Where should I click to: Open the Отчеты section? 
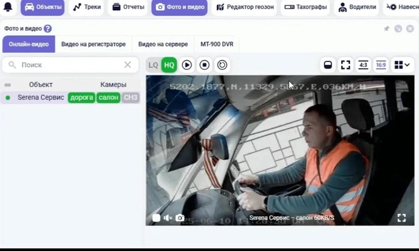pos(128,7)
